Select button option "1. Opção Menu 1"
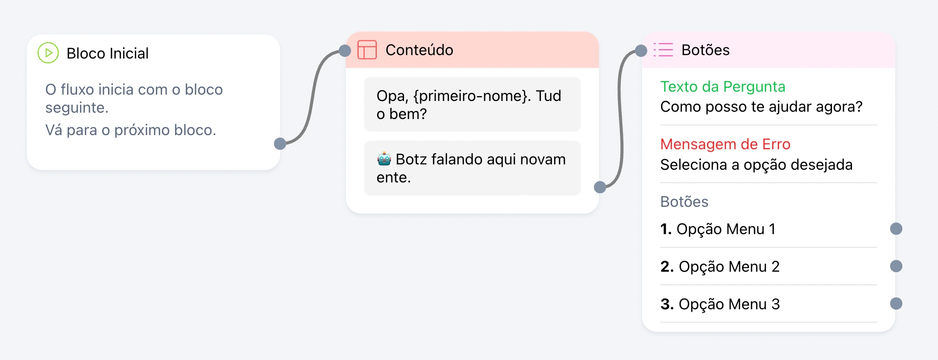 coord(718,229)
